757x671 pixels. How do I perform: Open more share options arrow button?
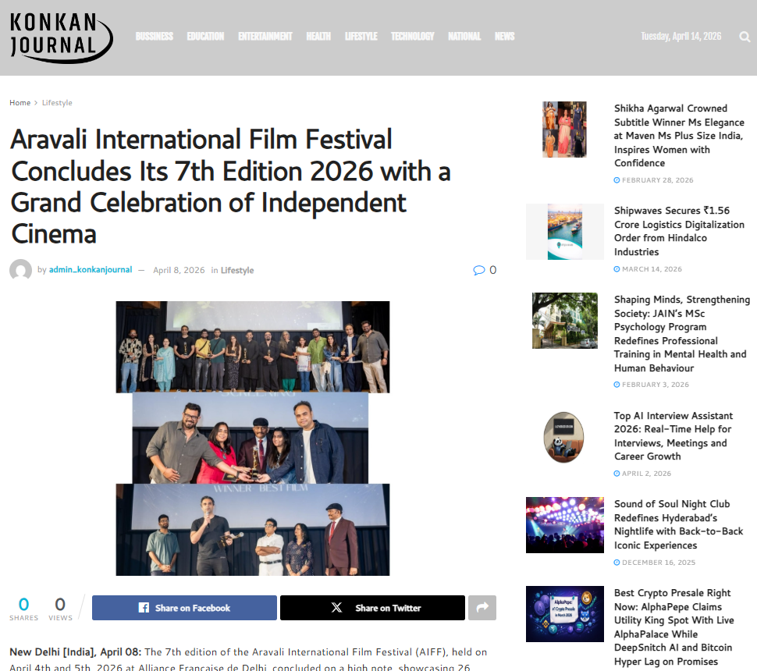coord(482,608)
